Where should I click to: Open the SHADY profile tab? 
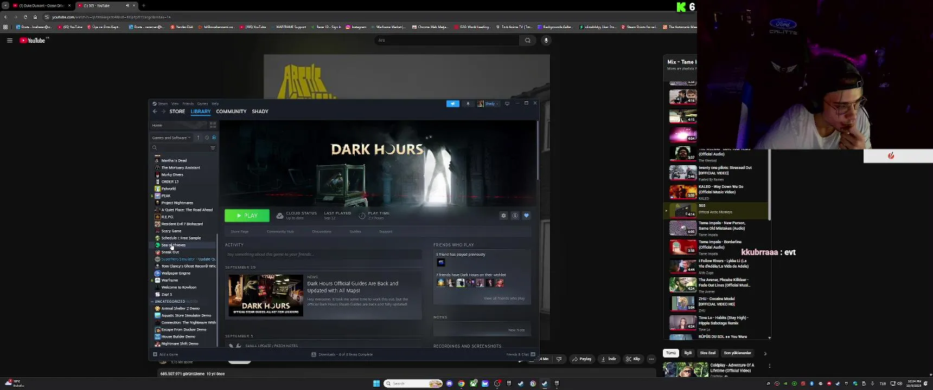coord(260,112)
